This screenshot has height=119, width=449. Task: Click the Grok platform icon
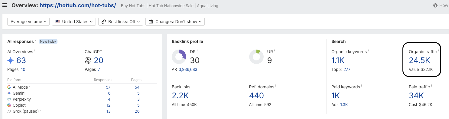(9, 111)
